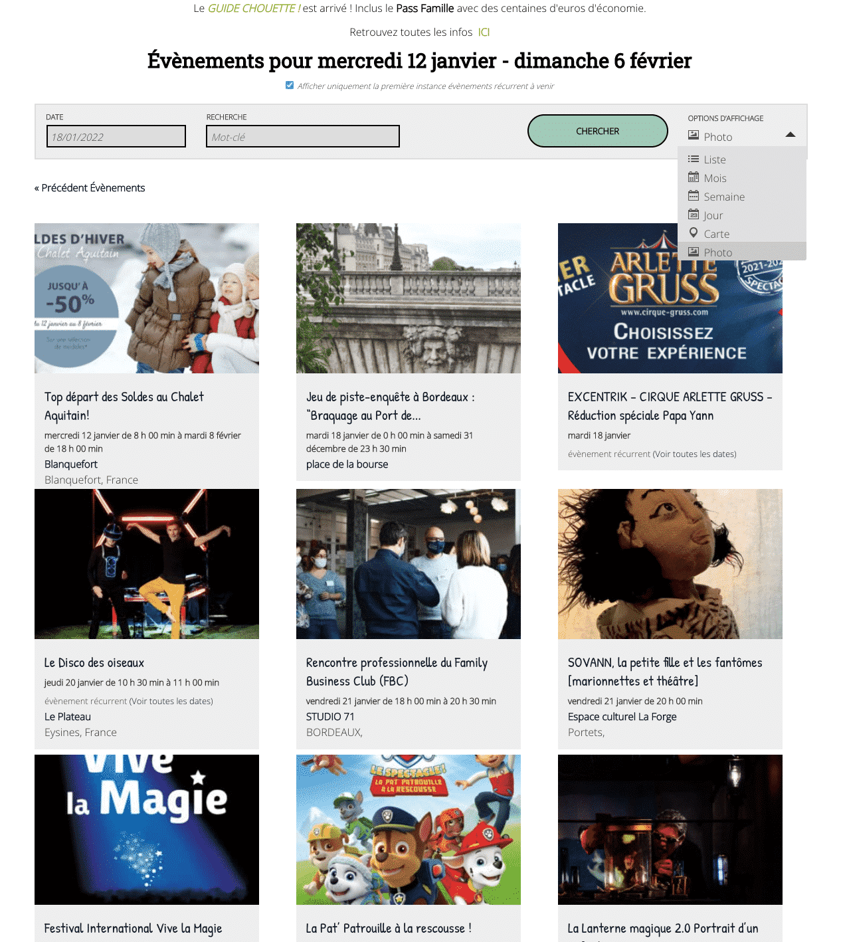Click the Mot-clé search field
Viewport: 841px width, 942px height.
[x=303, y=136]
